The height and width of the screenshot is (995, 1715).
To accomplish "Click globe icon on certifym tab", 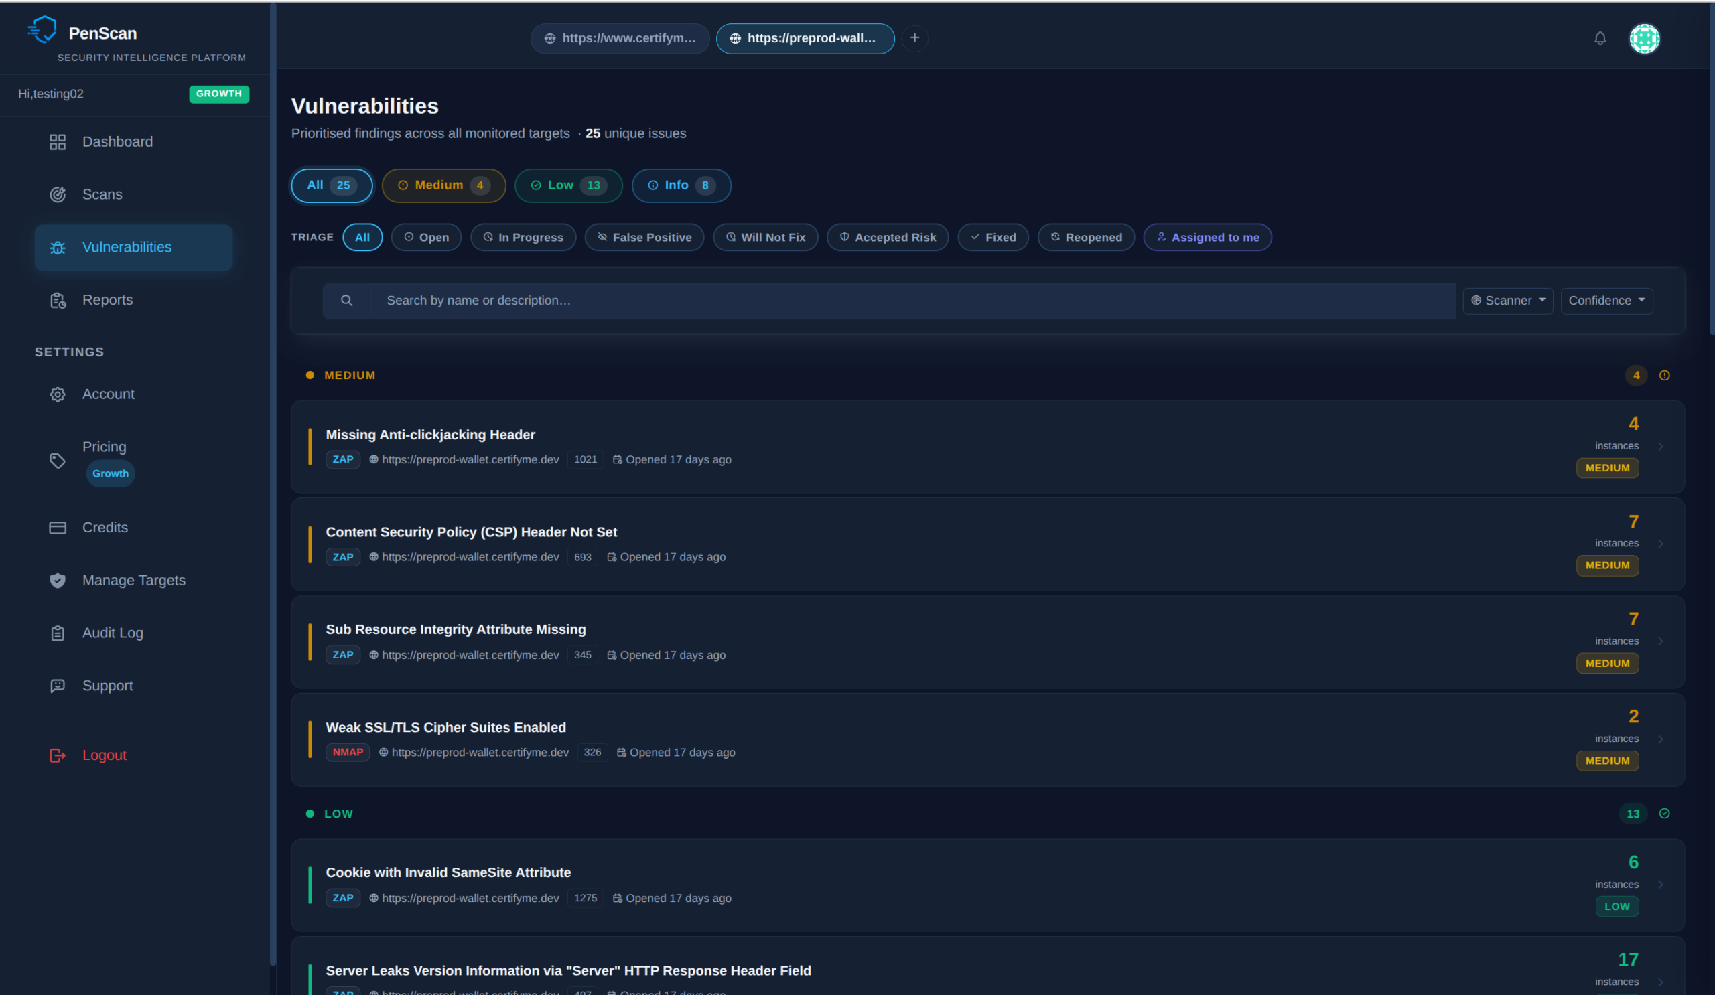I will point(550,39).
